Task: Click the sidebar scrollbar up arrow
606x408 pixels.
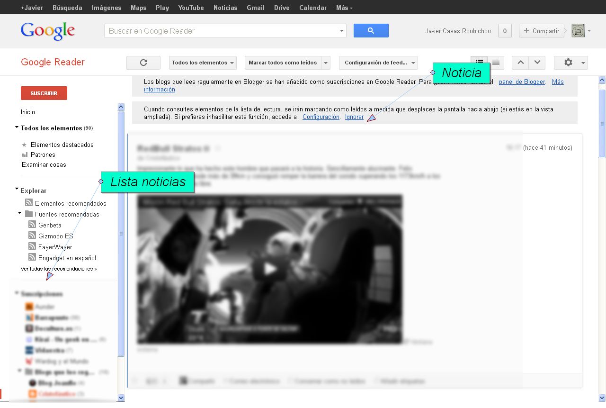Action: (121, 107)
